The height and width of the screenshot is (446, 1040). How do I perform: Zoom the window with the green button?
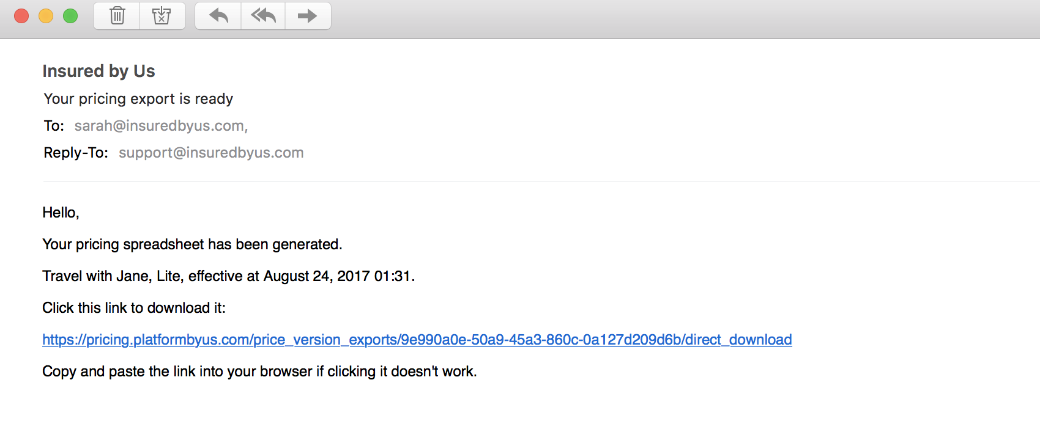pyautogui.click(x=70, y=16)
